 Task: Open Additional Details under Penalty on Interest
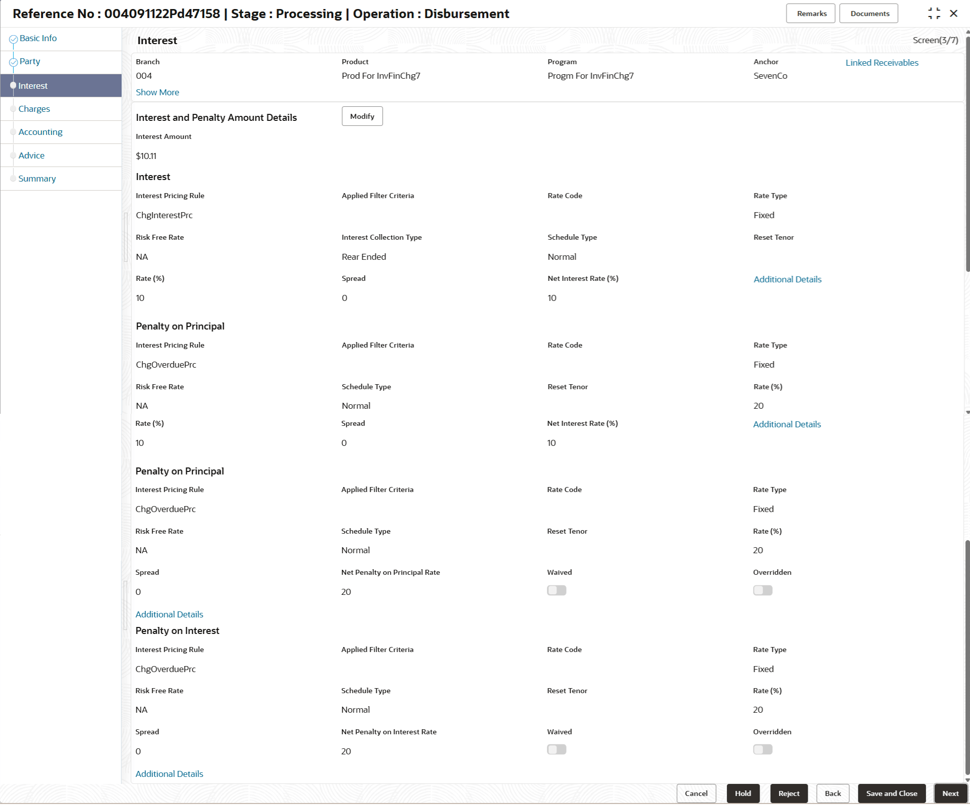169,774
